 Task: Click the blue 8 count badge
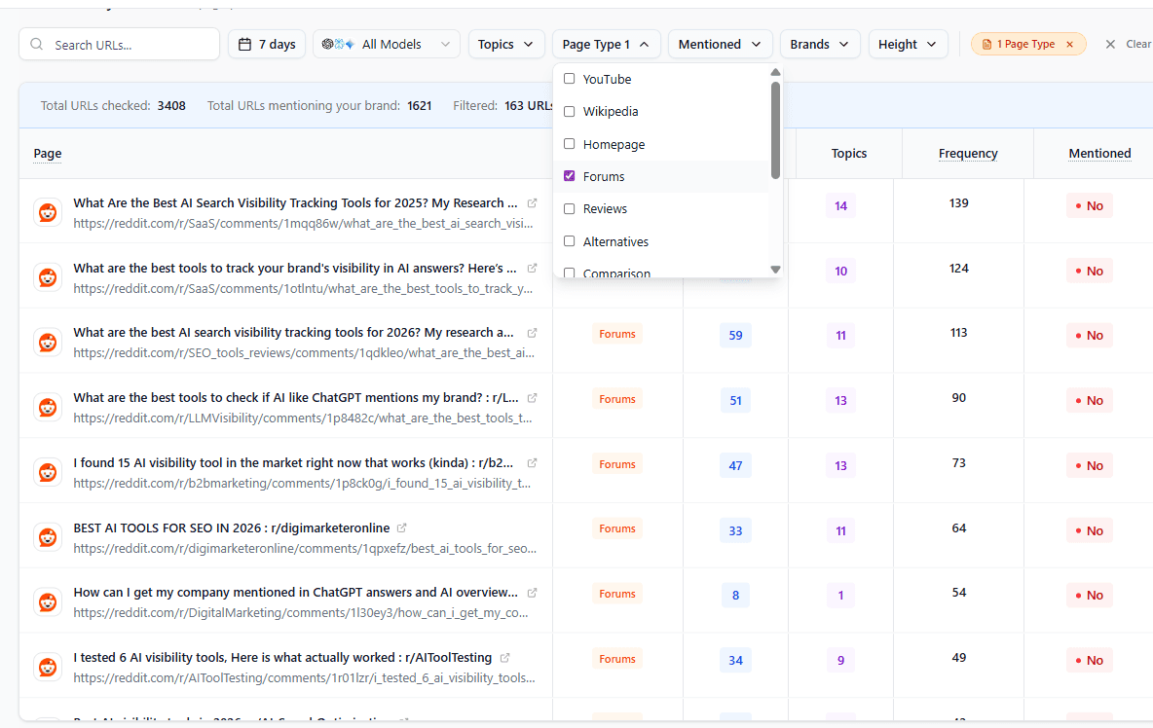[x=735, y=595]
